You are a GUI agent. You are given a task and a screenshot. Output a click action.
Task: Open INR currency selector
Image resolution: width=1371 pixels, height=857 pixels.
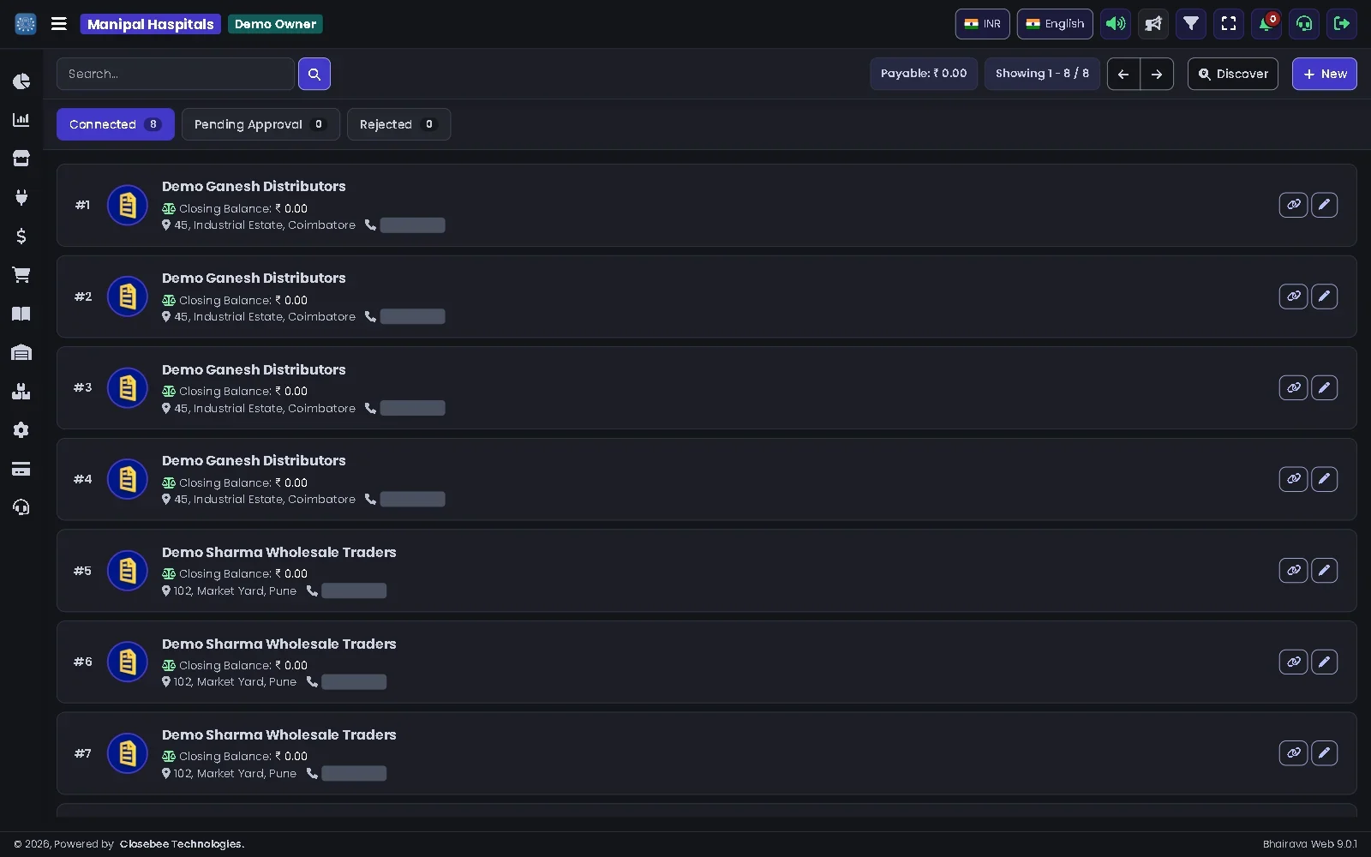[983, 24]
